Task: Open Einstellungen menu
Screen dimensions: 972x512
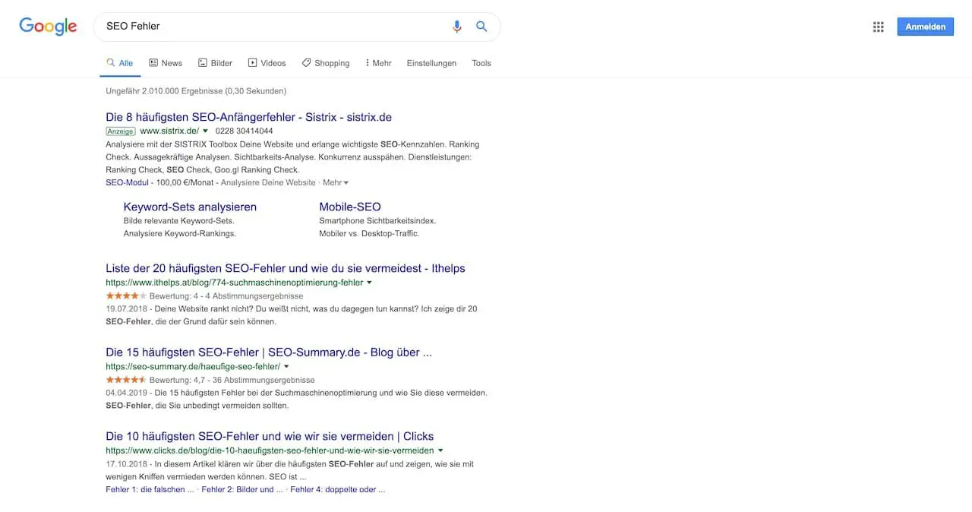Action: tap(431, 63)
